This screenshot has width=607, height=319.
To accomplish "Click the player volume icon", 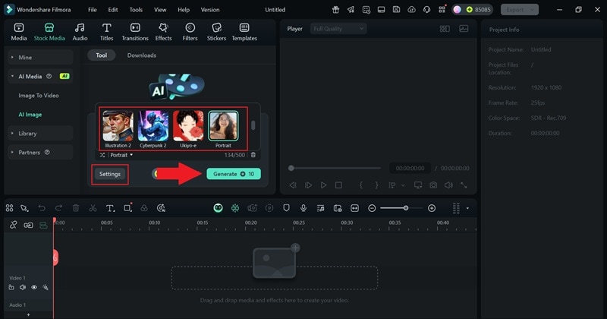I will pyautogui.click(x=448, y=185).
